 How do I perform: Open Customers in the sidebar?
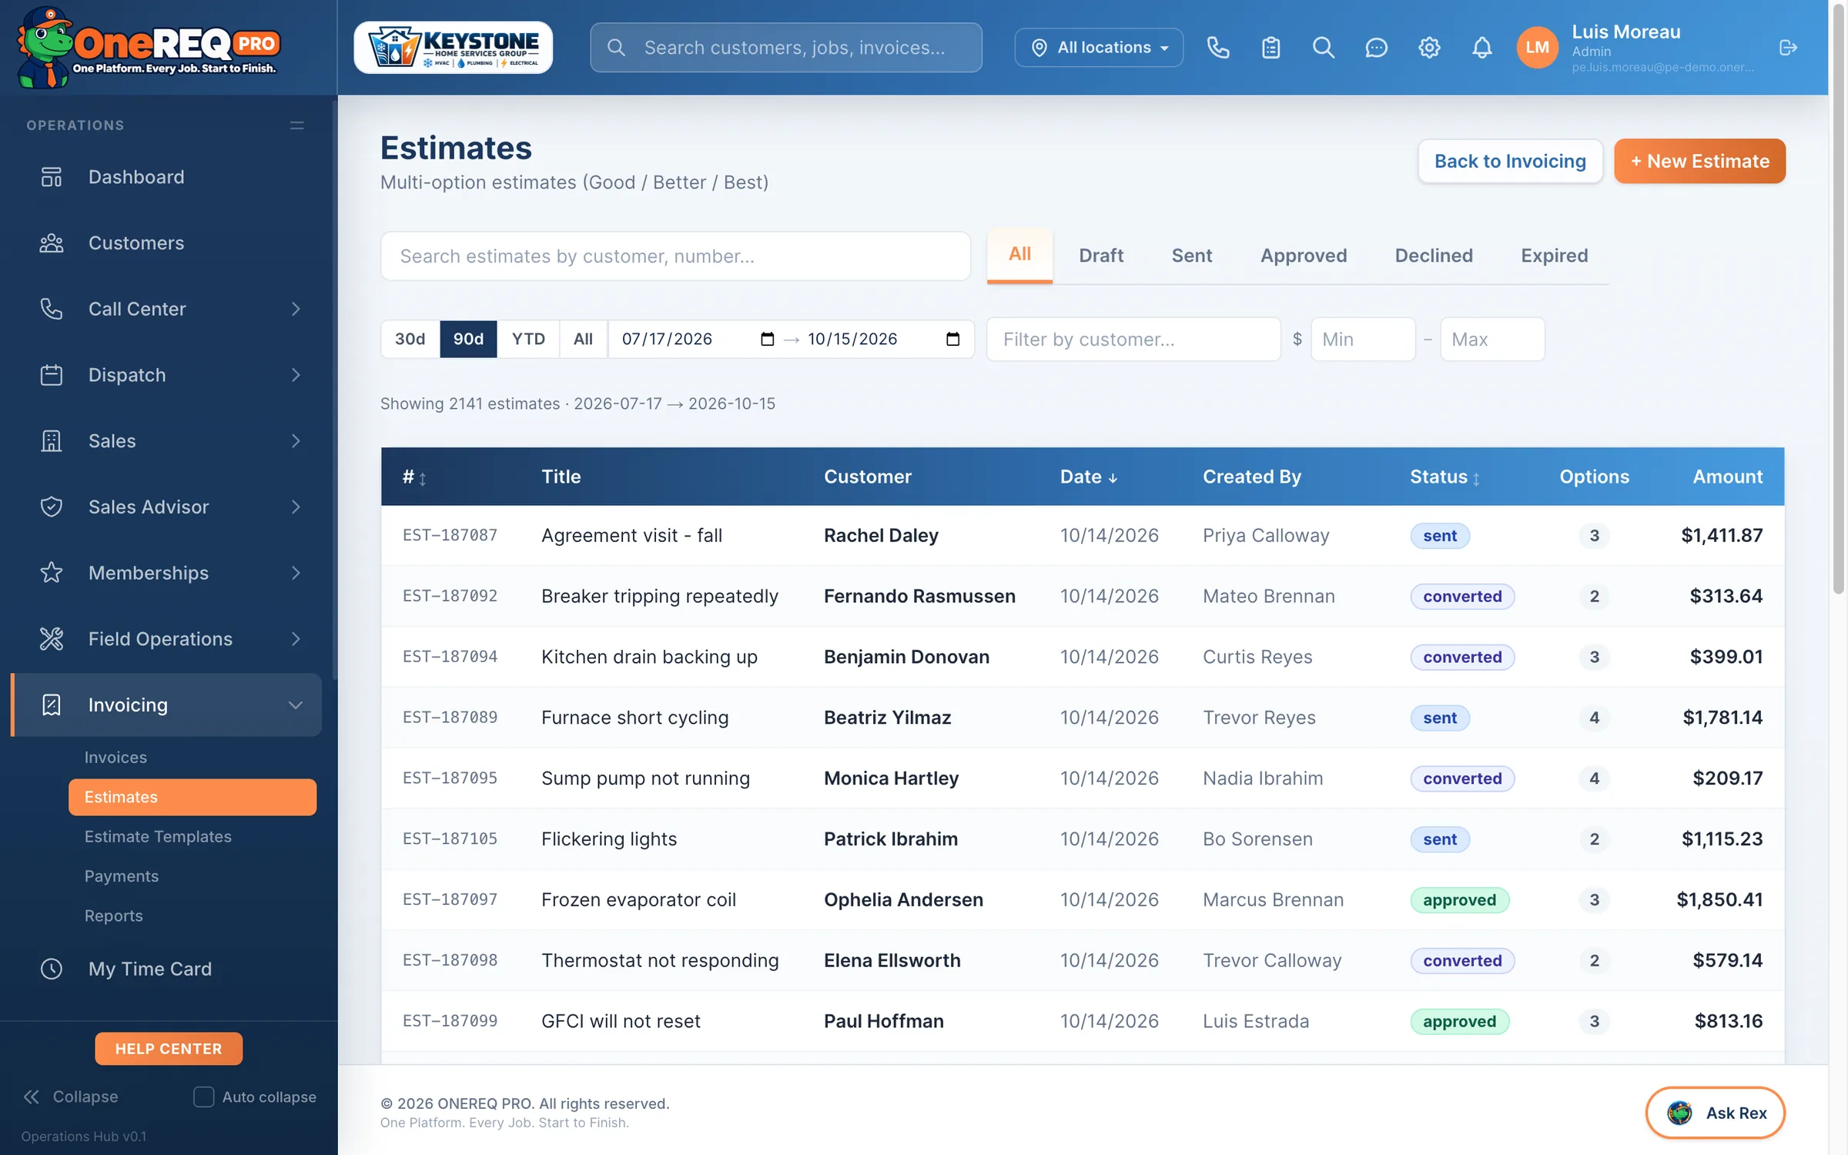click(166, 243)
